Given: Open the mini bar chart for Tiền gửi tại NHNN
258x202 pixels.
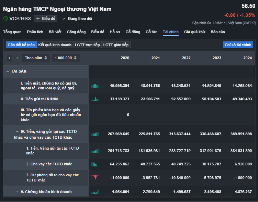Looking at the screenshot, I should point(95,99).
